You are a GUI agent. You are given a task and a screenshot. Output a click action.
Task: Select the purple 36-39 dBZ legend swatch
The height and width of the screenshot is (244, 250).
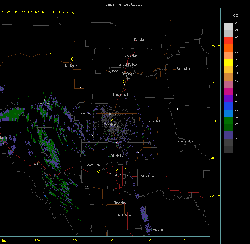[x=228, y=99]
